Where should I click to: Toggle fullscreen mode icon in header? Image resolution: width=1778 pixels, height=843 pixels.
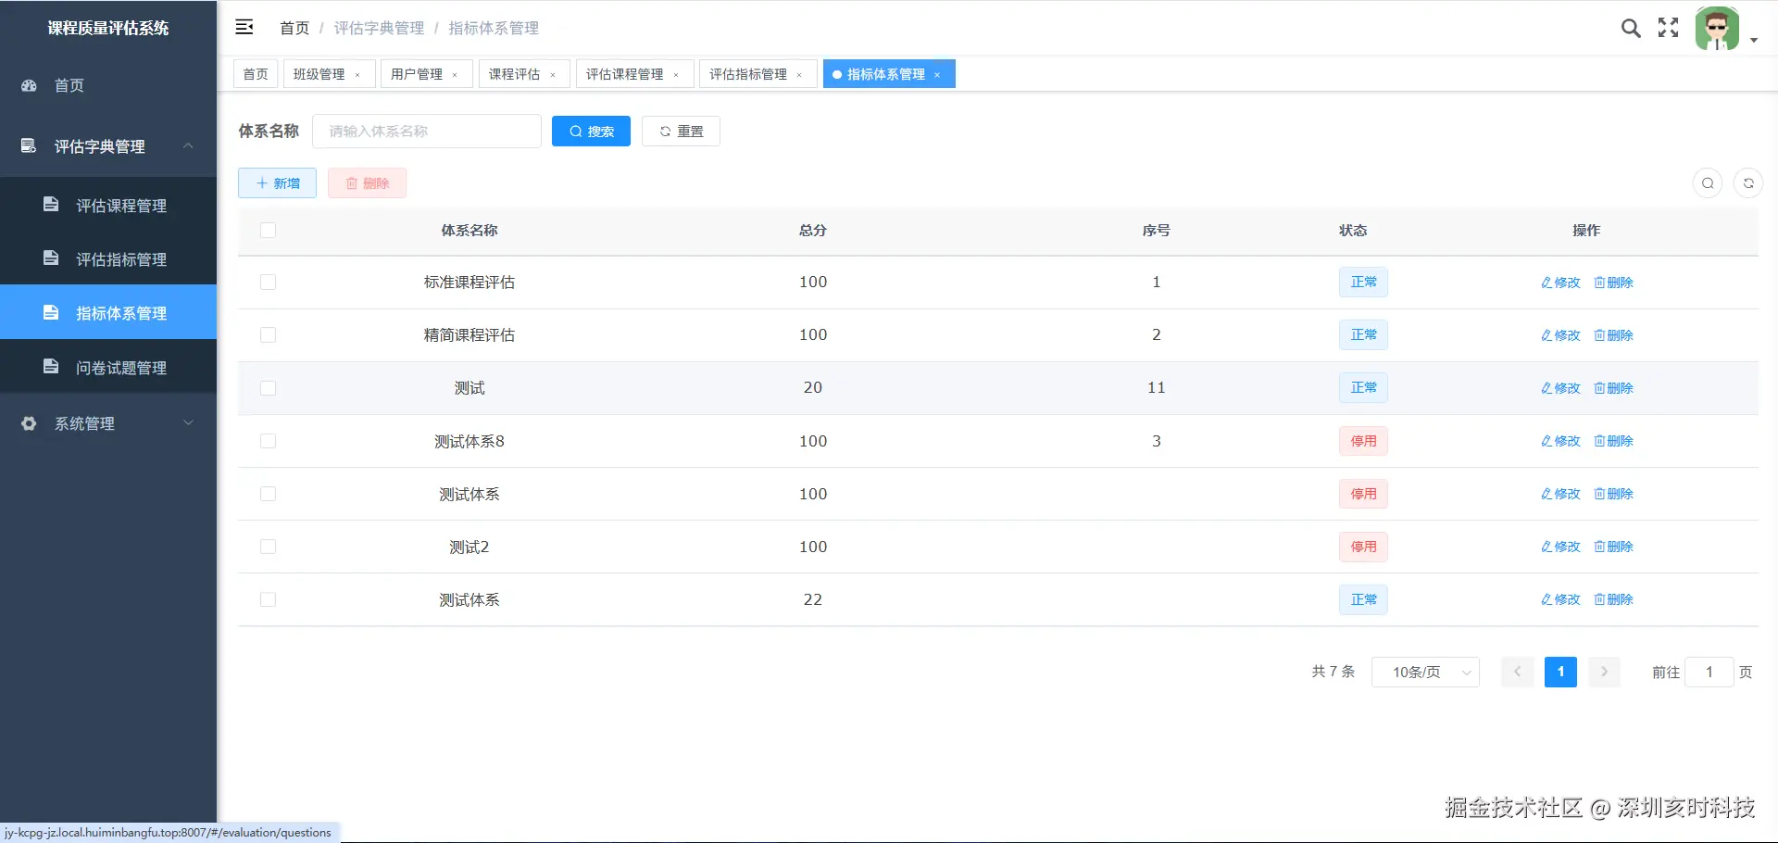(1669, 28)
